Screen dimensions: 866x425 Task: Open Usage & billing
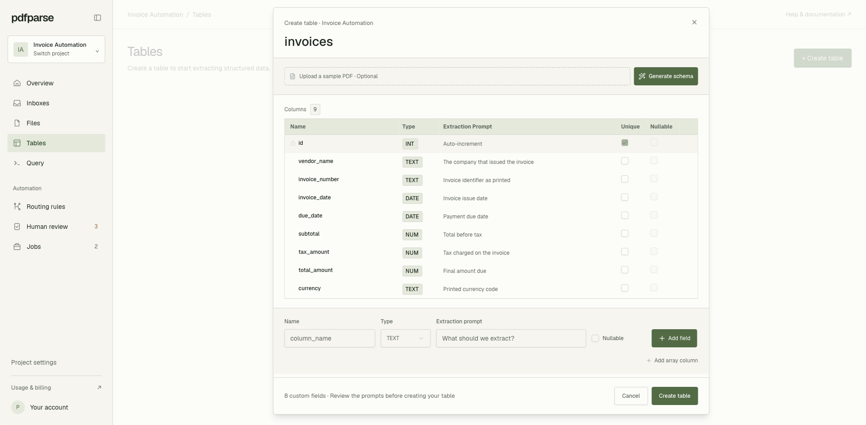[x=56, y=387]
